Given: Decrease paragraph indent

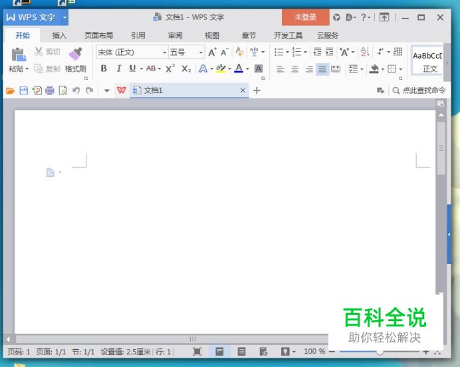Looking at the screenshot, I should point(317,52).
